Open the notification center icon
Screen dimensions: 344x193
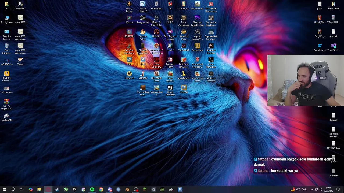point(338,190)
